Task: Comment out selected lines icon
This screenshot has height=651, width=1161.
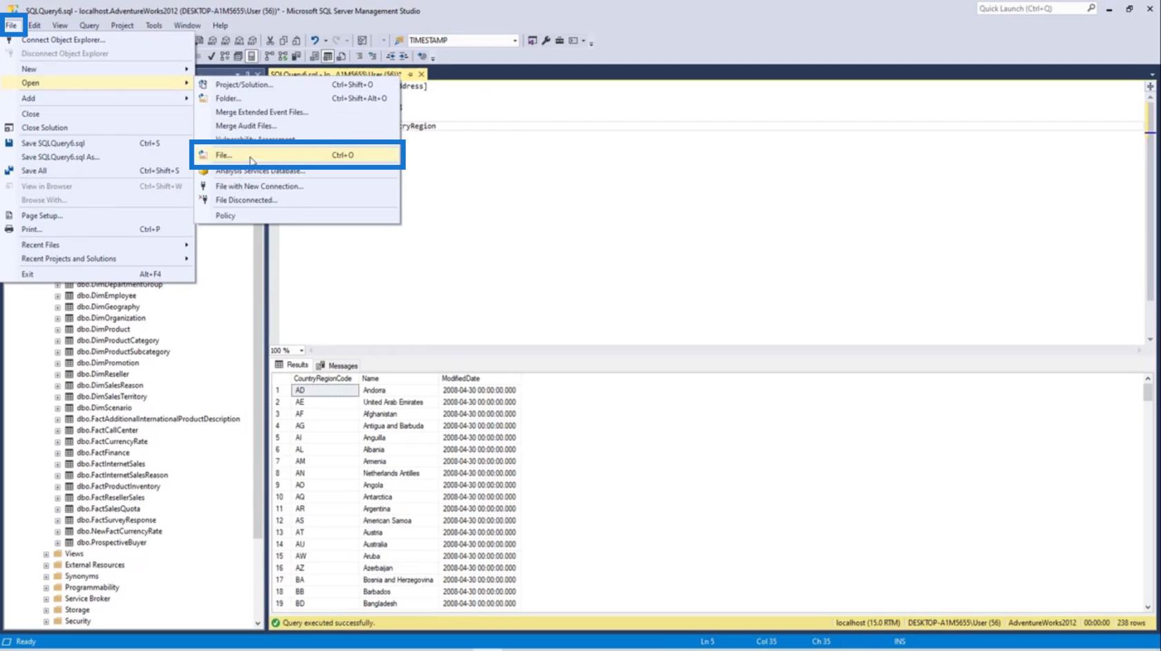Action: (x=359, y=57)
